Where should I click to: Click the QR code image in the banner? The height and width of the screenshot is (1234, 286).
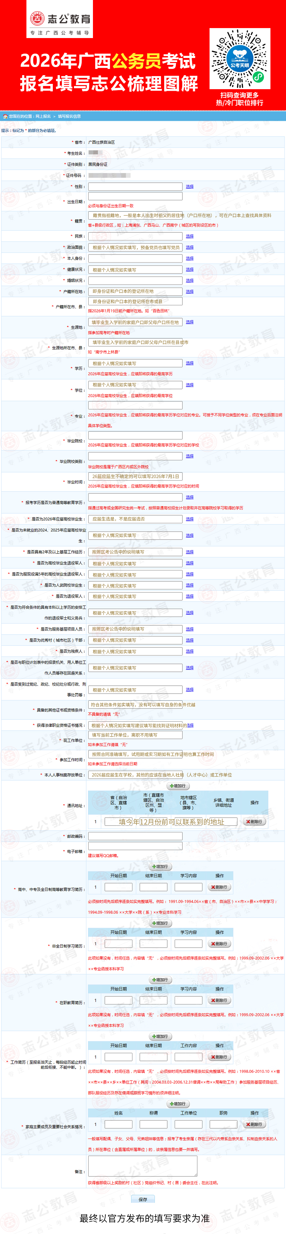[240, 58]
